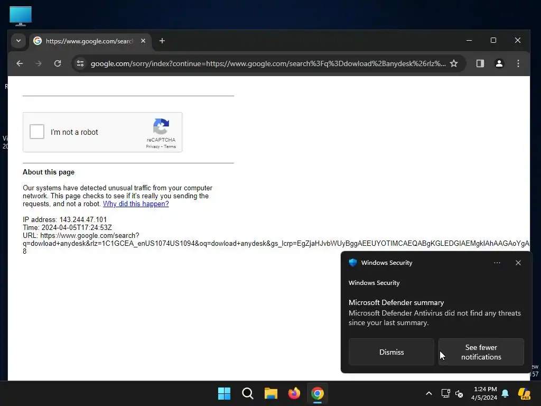The width and height of the screenshot is (541, 406).
Task: Click the forward navigation arrow
Action: coord(38,63)
